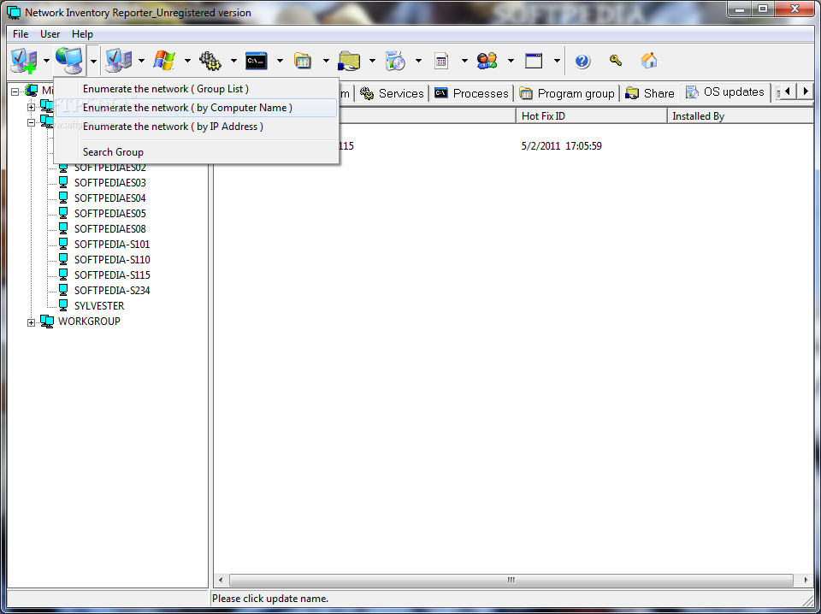Collapse the root network tree node

click(x=15, y=92)
